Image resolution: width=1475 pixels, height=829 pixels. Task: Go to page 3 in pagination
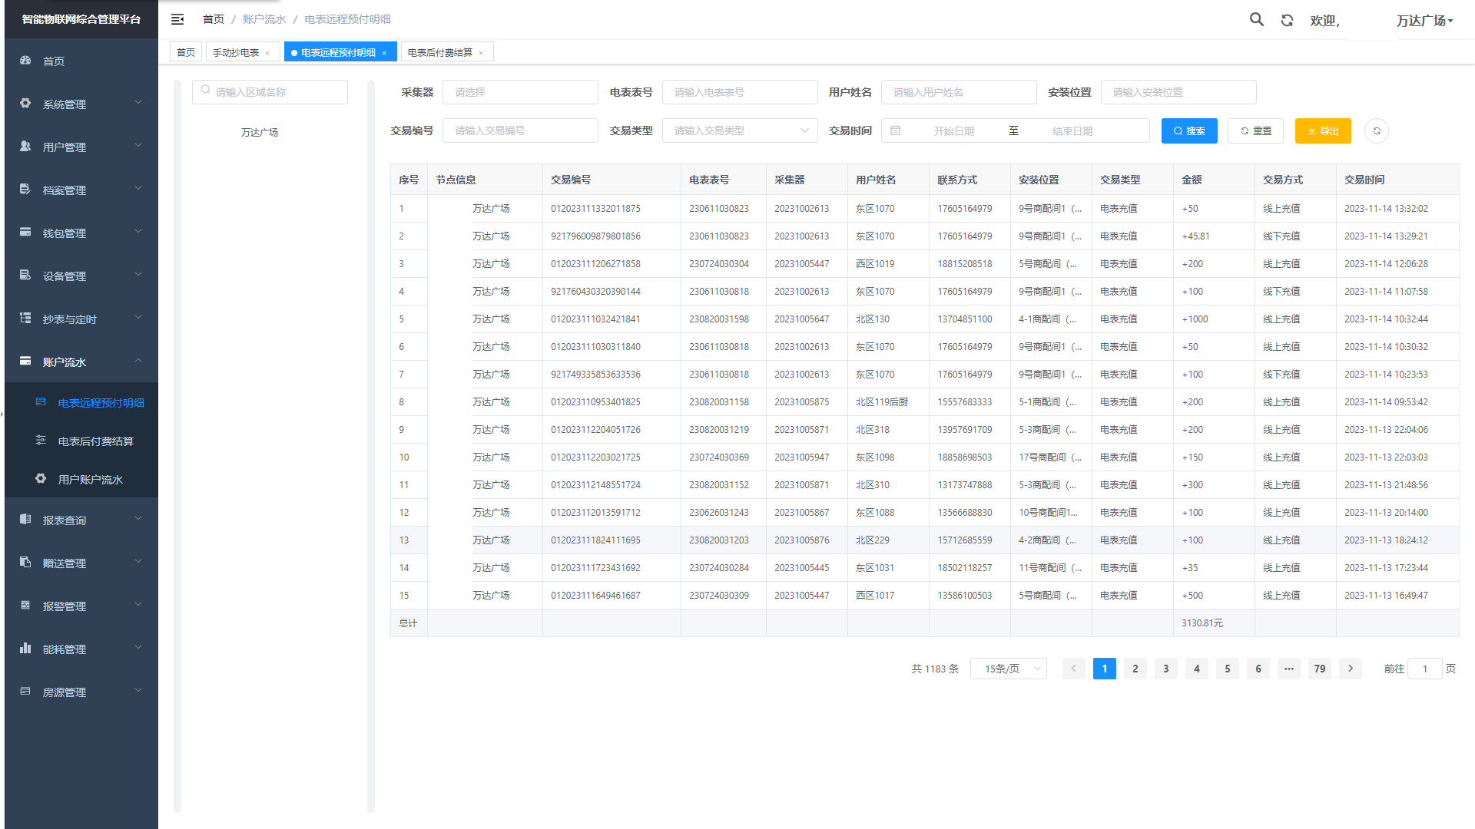click(1165, 669)
